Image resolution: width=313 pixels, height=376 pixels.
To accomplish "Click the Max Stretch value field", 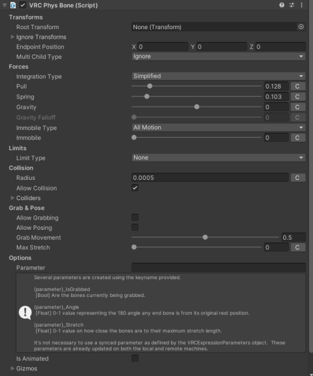I will coord(277,247).
